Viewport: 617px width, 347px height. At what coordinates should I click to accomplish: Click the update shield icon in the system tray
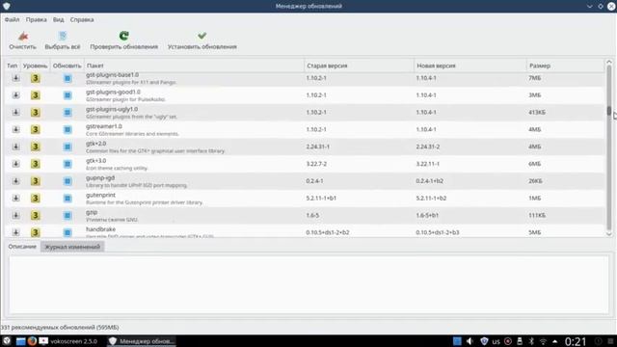pyautogui.click(x=484, y=341)
